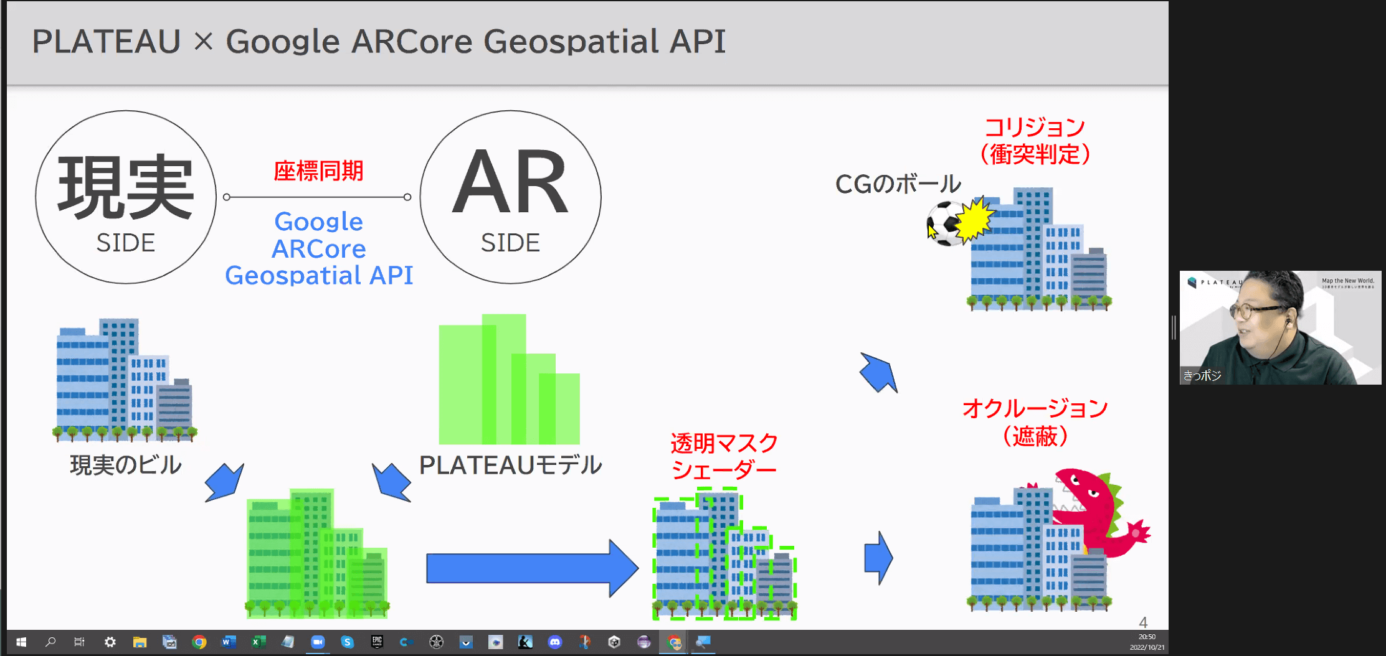The width and height of the screenshot is (1386, 656).
Task: Open the Kindle reader taskbar icon
Action: click(x=525, y=642)
